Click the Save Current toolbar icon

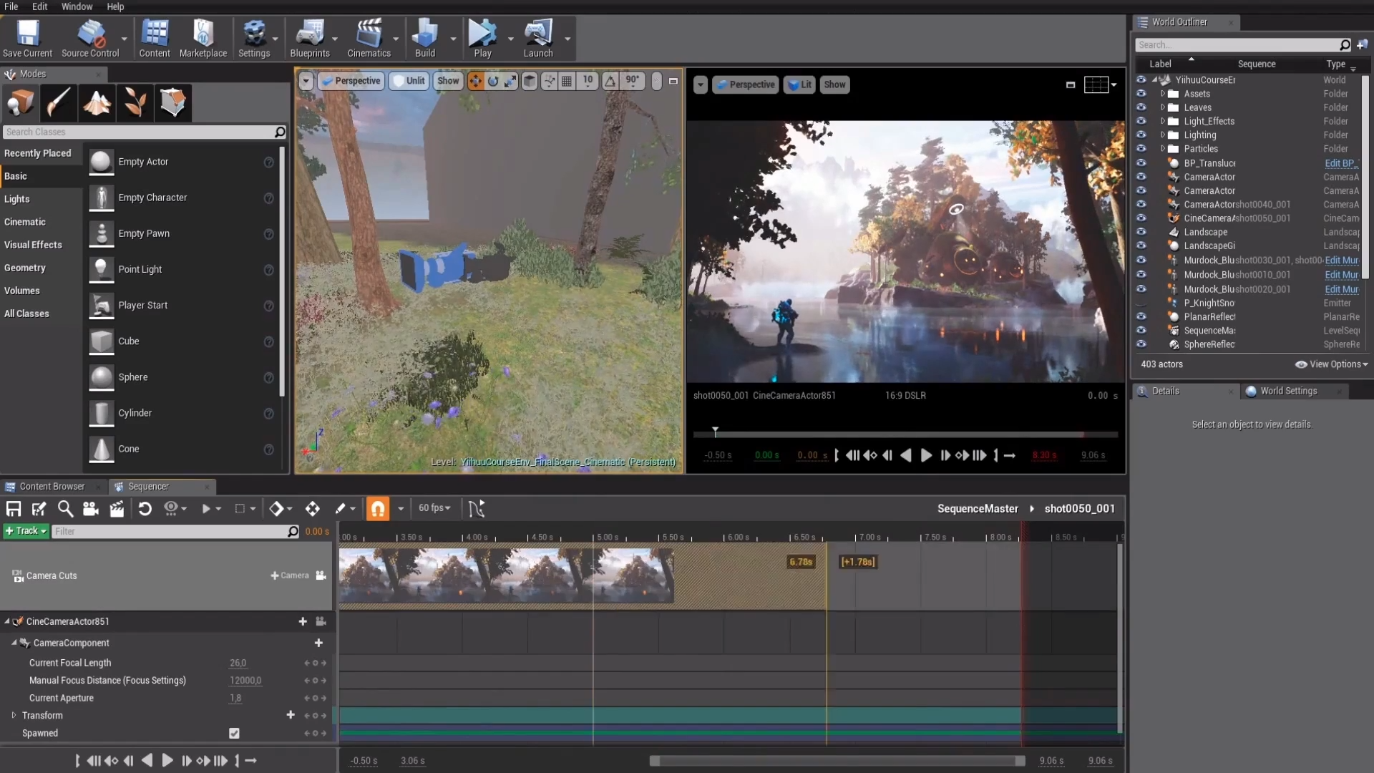click(27, 39)
